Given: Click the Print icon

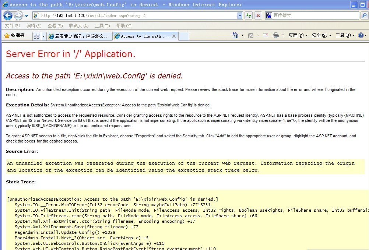Looking at the screenshot, I should (x=275, y=35).
